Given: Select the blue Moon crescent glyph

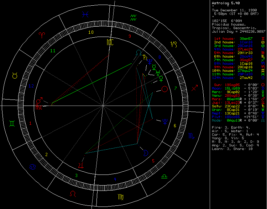Looking at the screenshot, I should point(146,153).
